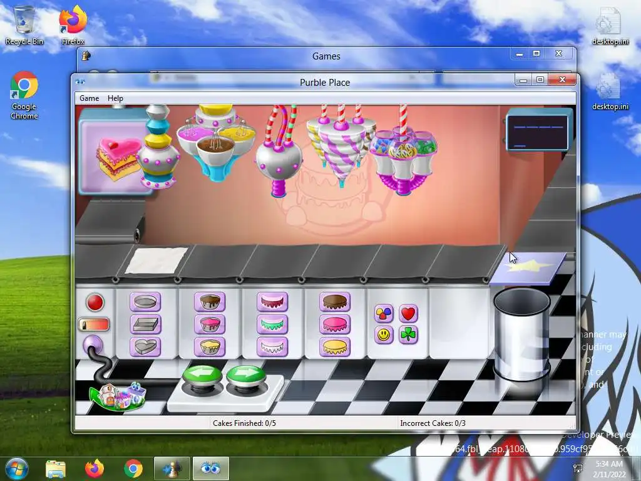The image size is (641, 481).
Task: Click the white paper on the conveyor
Action: (156, 260)
